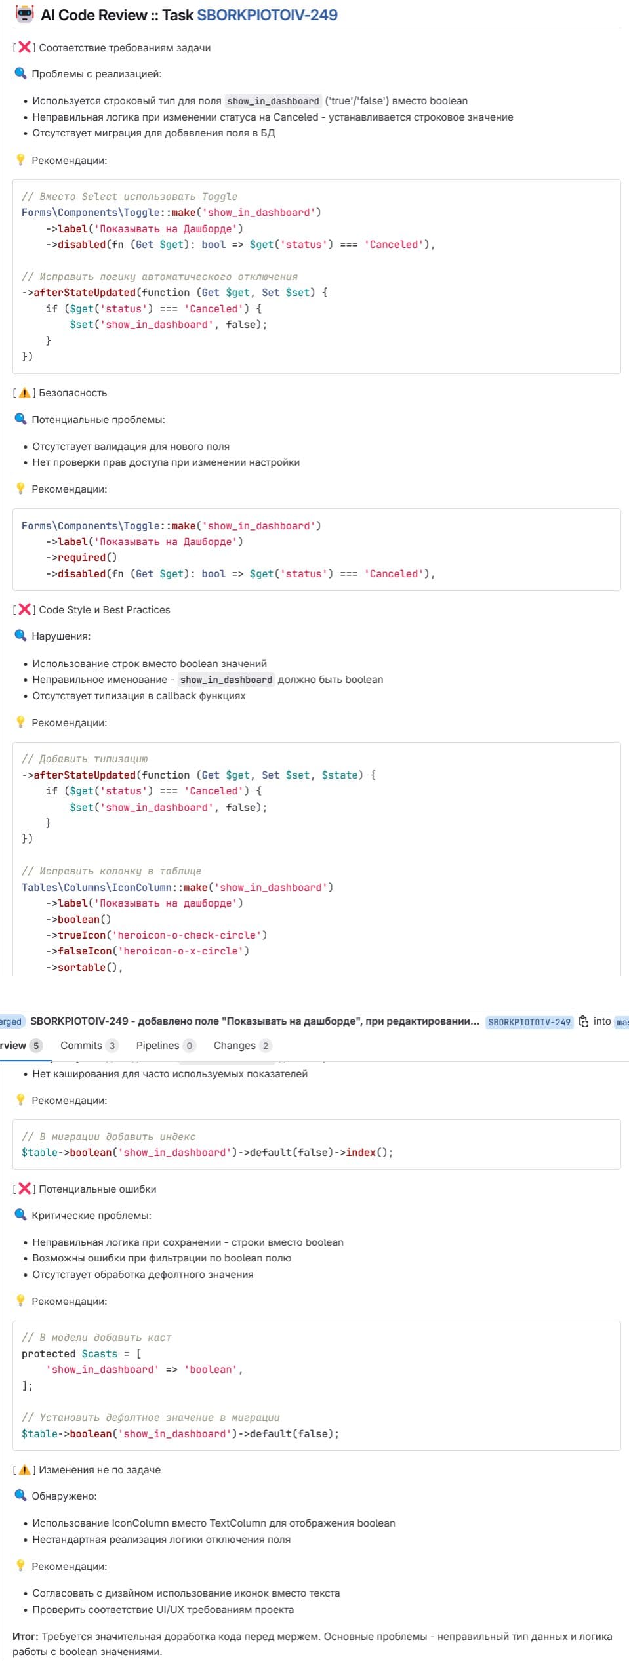Viewport: 629px width, 1661px height.
Task: Click red cross beside Code Style и Best Practices
Action: [24, 609]
